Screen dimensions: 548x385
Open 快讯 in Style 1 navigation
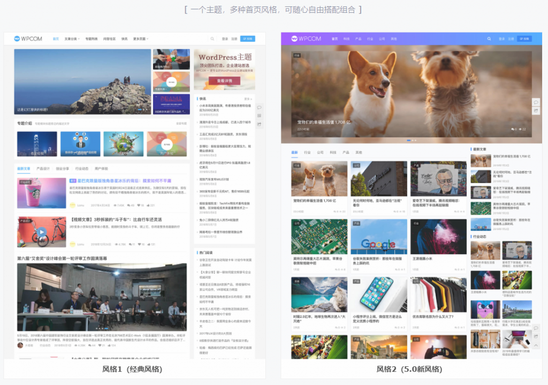pos(124,39)
